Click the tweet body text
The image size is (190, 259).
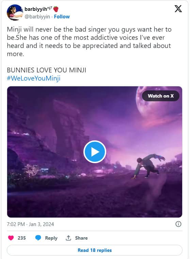[x=89, y=41]
